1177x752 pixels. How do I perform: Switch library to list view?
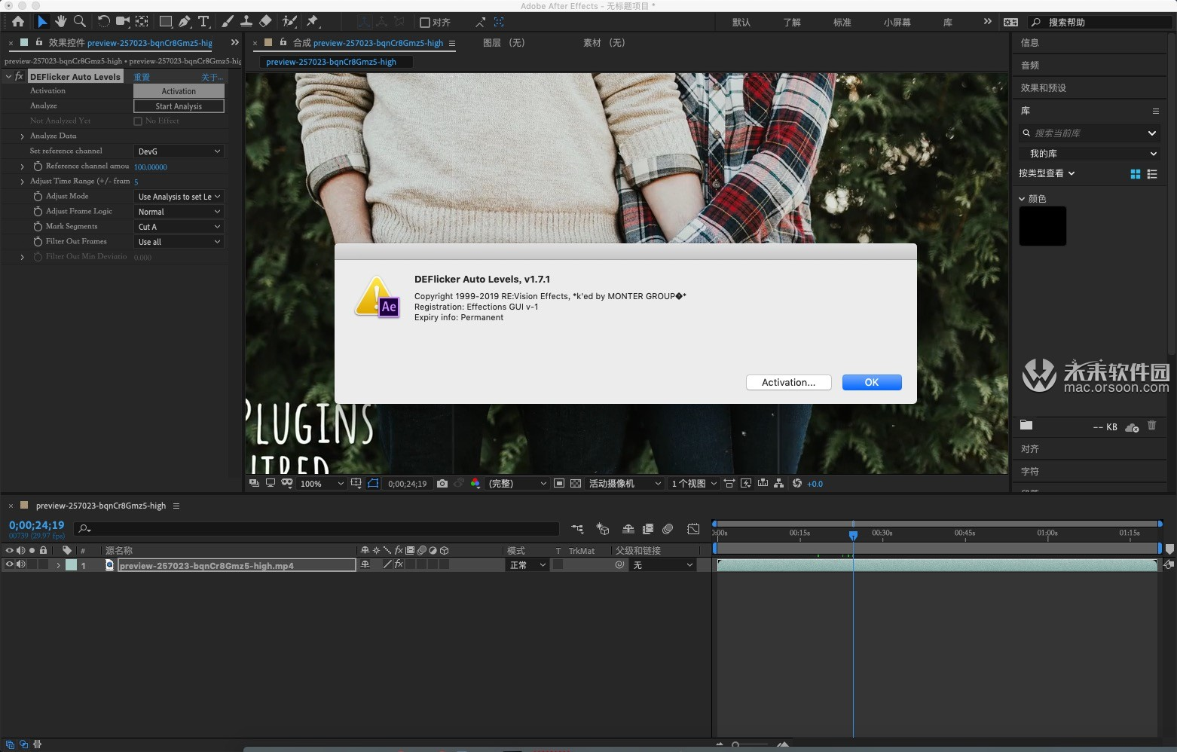(1152, 174)
